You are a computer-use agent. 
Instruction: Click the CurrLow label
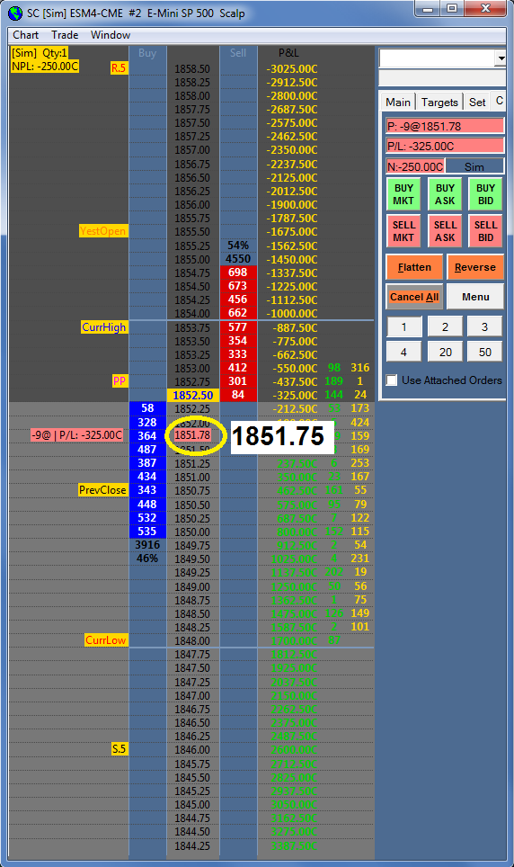[105, 640]
